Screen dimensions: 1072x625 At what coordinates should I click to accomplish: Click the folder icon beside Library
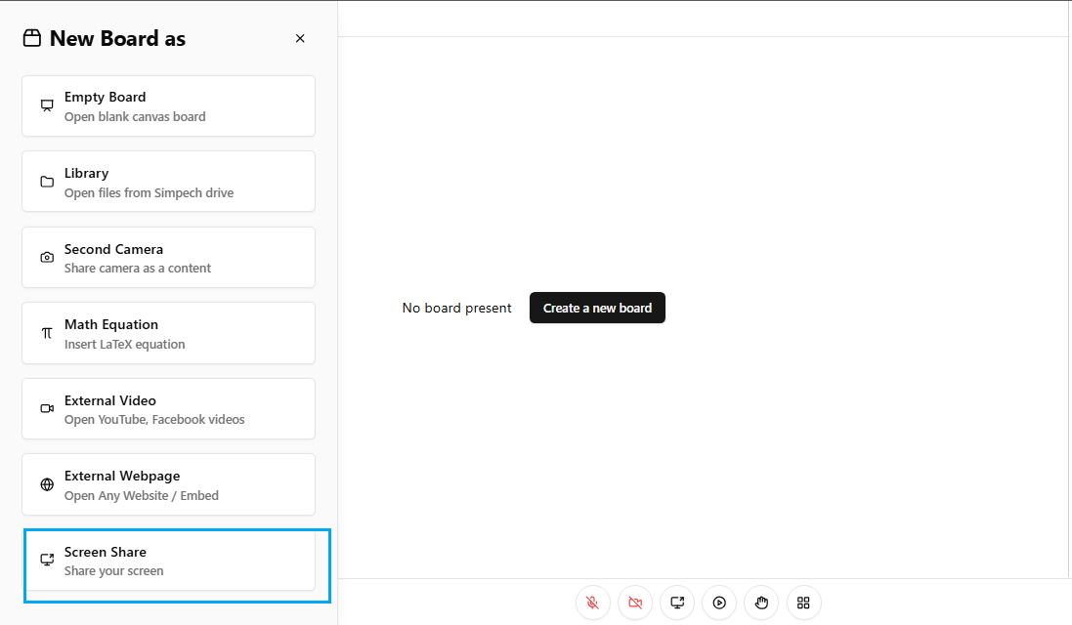click(x=47, y=182)
